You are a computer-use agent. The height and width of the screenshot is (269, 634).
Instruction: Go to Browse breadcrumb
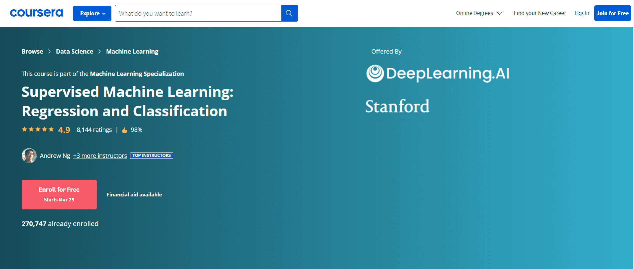point(32,51)
